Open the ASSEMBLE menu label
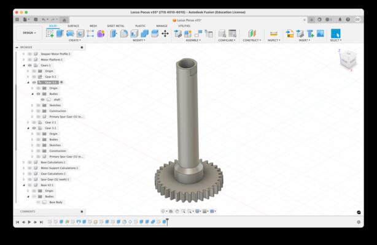 [x=193, y=40]
